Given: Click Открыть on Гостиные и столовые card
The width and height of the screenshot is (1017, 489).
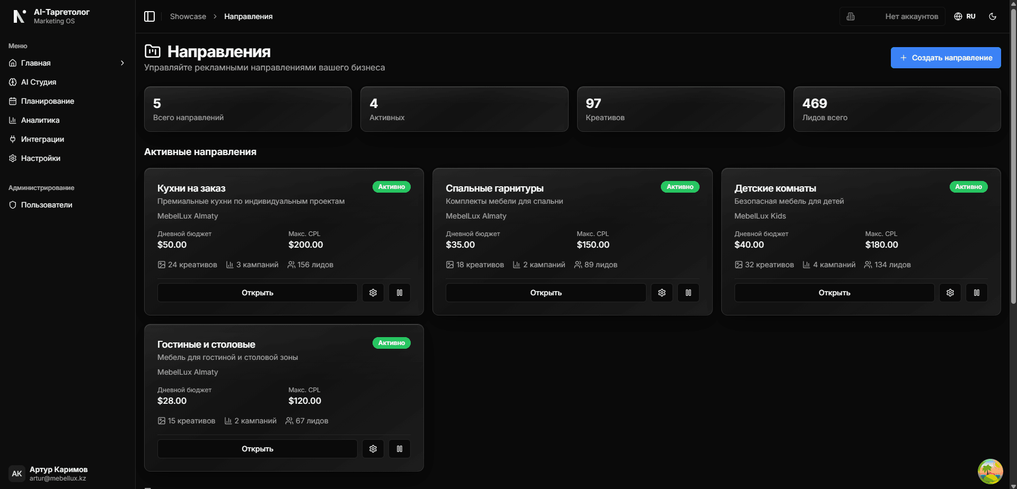Looking at the screenshot, I should (x=258, y=449).
